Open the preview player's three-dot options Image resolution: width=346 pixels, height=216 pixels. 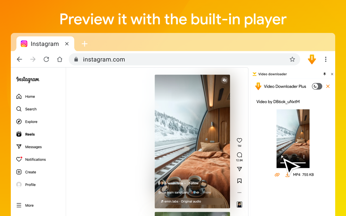pyautogui.click(x=304, y=157)
